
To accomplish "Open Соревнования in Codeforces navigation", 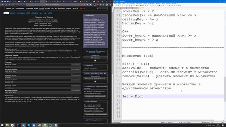I will [x=20, y=8].
